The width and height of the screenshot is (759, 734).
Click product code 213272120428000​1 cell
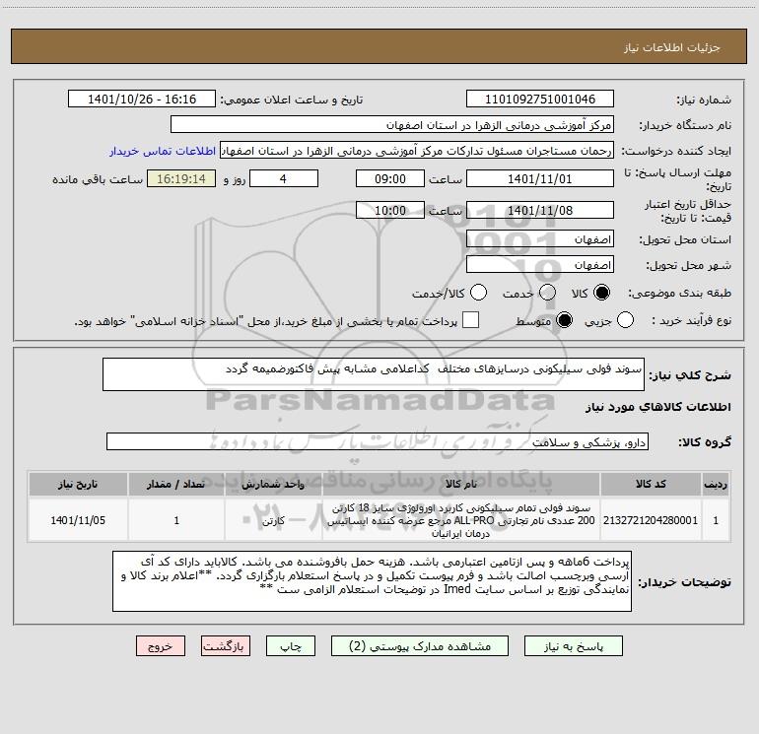tap(651, 520)
